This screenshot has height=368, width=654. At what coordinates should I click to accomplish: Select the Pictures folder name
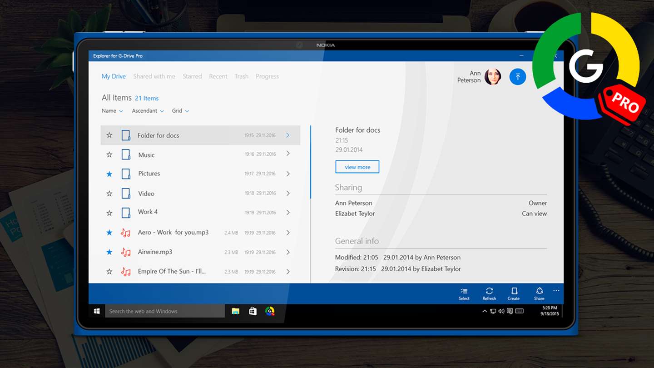pyautogui.click(x=149, y=174)
